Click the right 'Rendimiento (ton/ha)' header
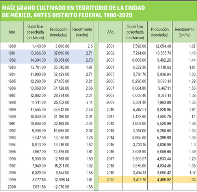197x192 pixels. [x=184, y=32]
